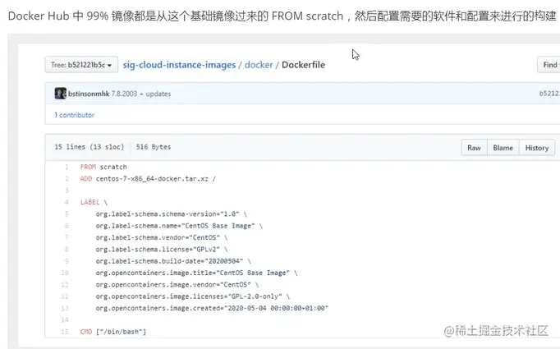This screenshot has width=560, height=349.
Task: Select line number 1 of Dockerfile
Action: coord(65,167)
